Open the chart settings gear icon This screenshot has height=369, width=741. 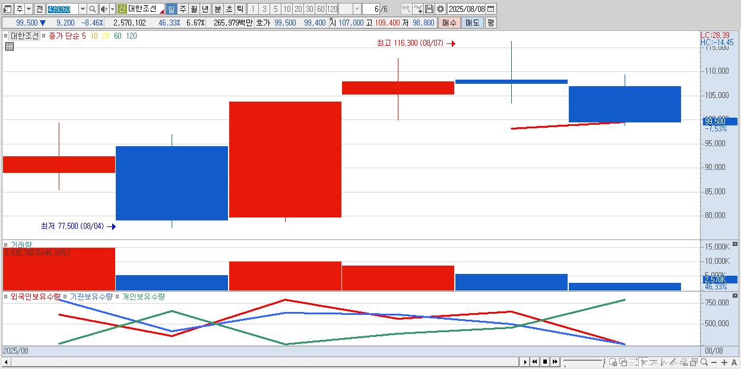click(441, 9)
